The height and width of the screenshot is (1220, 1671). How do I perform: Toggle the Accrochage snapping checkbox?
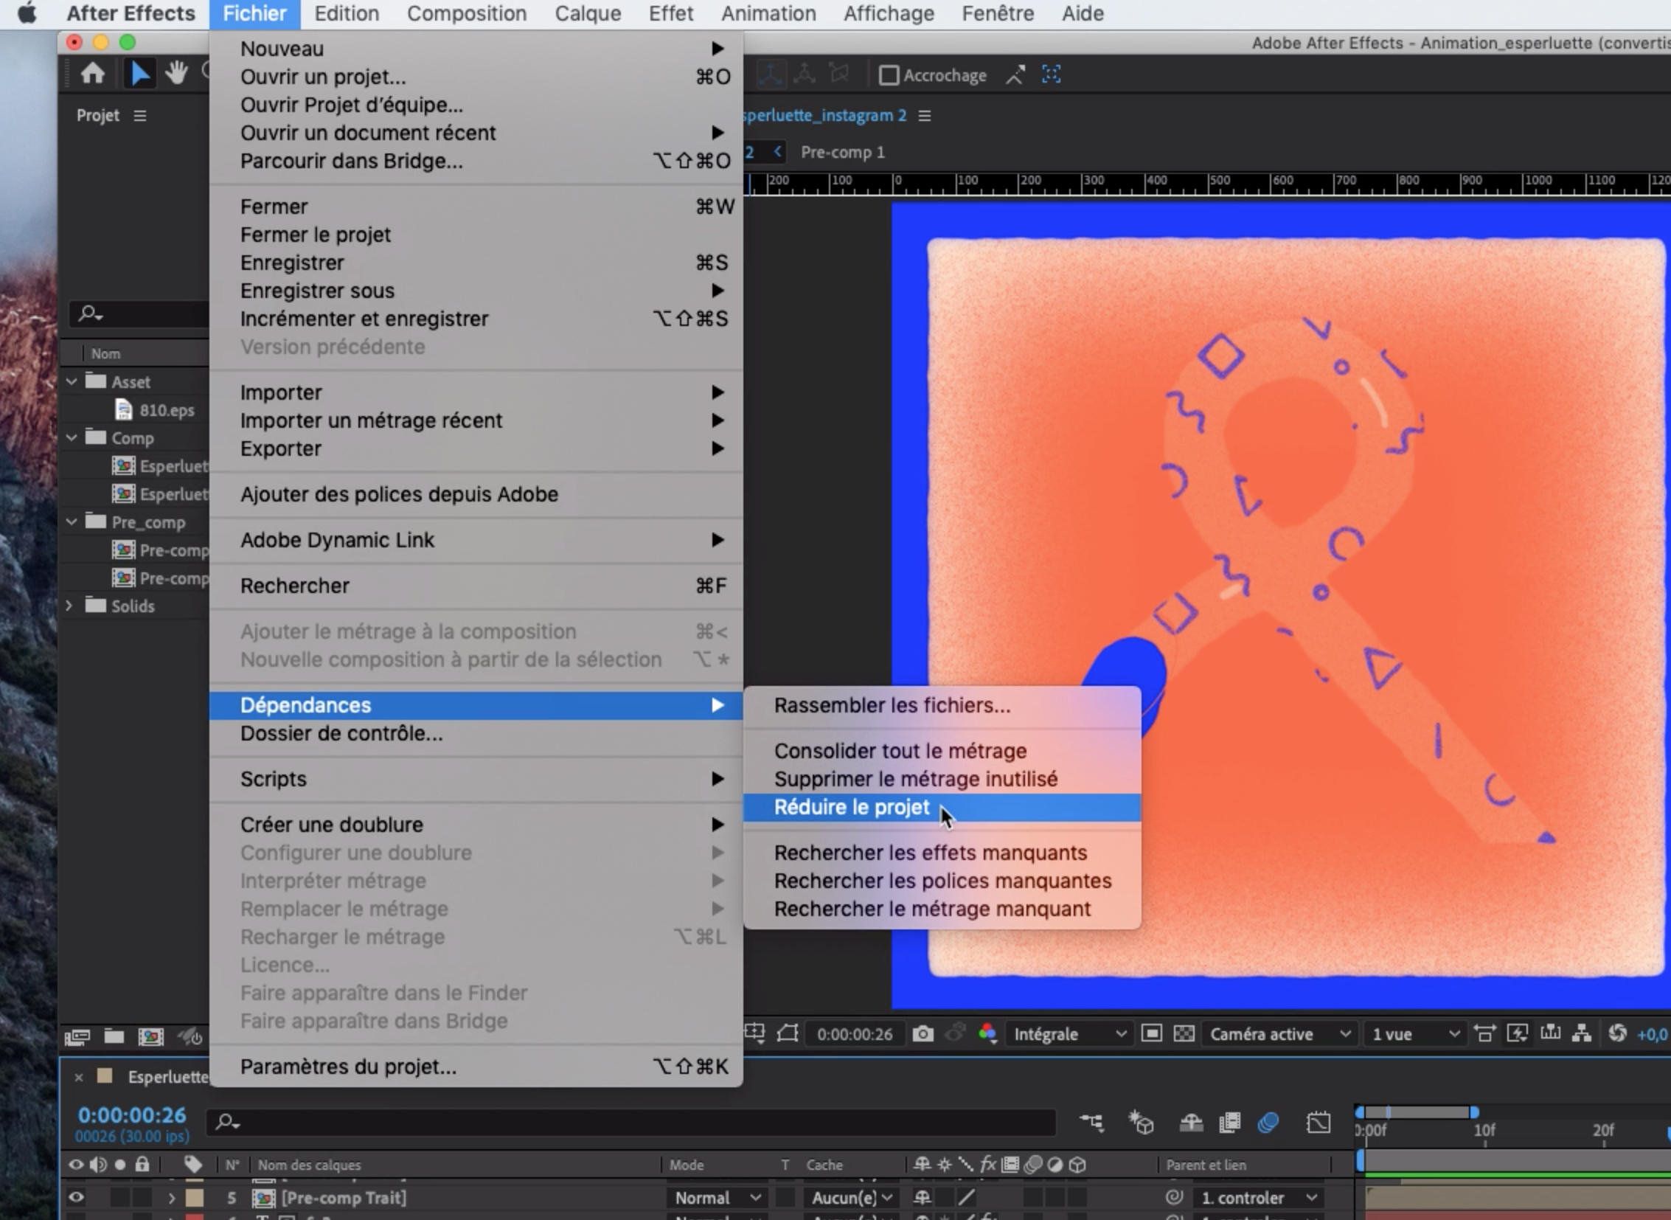tap(889, 75)
